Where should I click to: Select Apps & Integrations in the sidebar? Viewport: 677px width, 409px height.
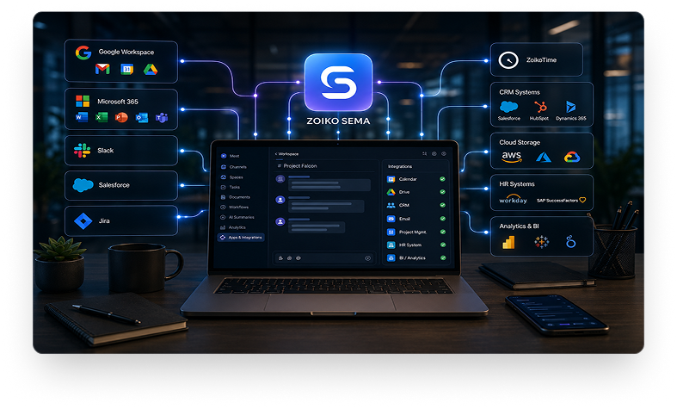click(x=241, y=238)
